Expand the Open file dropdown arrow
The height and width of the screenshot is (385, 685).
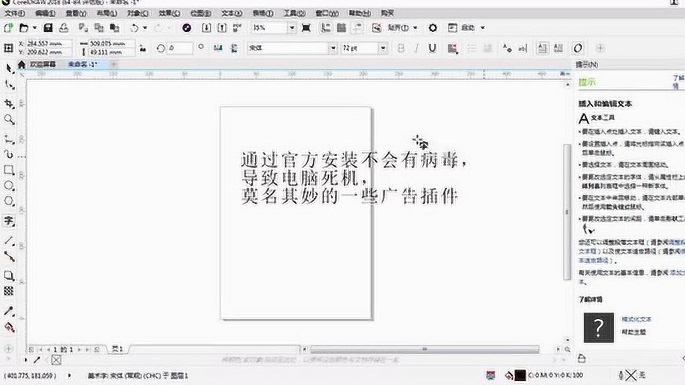pos(35,27)
